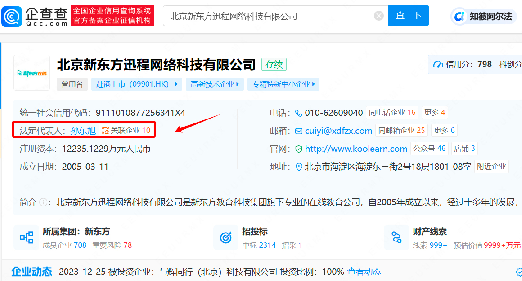This screenshot has width=522, height=281.
Task: Clear the search box with X icon
Action: point(379,16)
